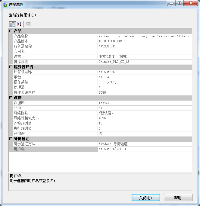The width and height of the screenshot is (200, 206).
Task: Click the 15 connection timeout value
Action: point(100,123)
